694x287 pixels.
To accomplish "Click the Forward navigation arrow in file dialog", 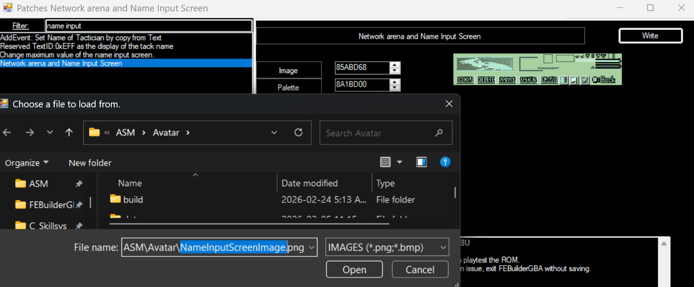I will point(29,133).
